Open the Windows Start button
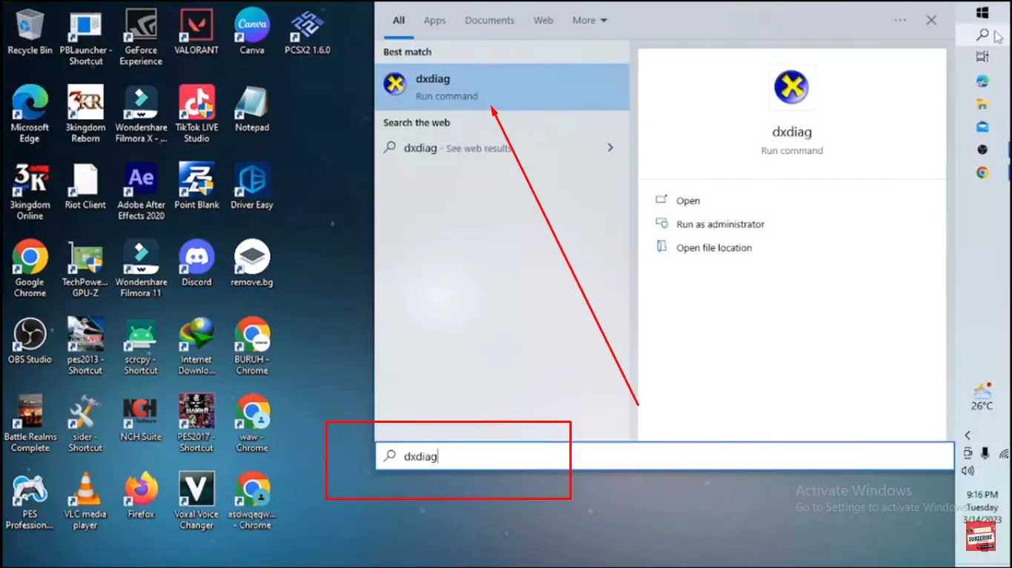The height and width of the screenshot is (568, 1012). (983, 13)
